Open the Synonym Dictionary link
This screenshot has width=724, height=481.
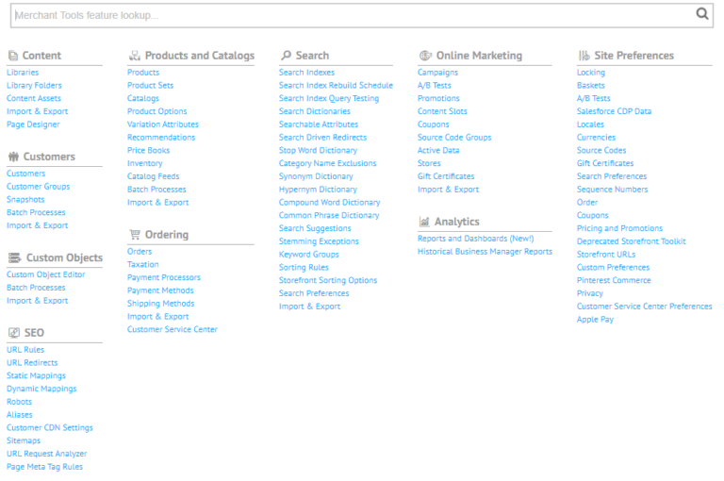[x=316, y=176]
